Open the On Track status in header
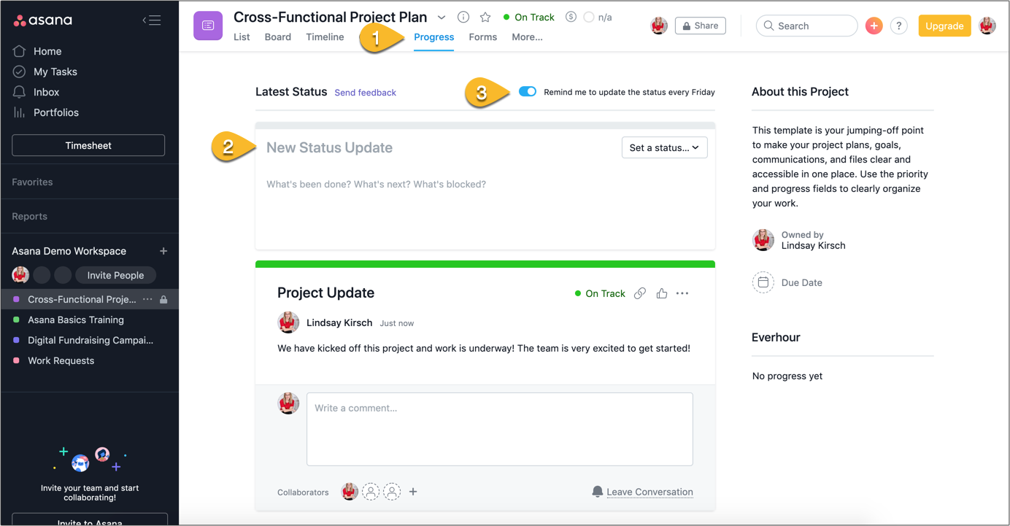Viewport: 1010px width, 526px height. coord(529,17)
